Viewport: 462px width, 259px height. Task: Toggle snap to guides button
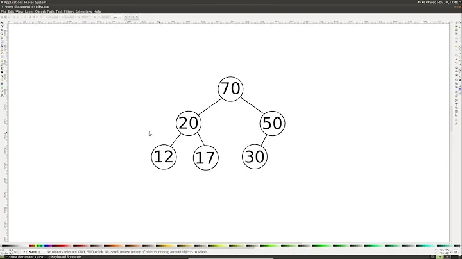click(x=459, y=93)
